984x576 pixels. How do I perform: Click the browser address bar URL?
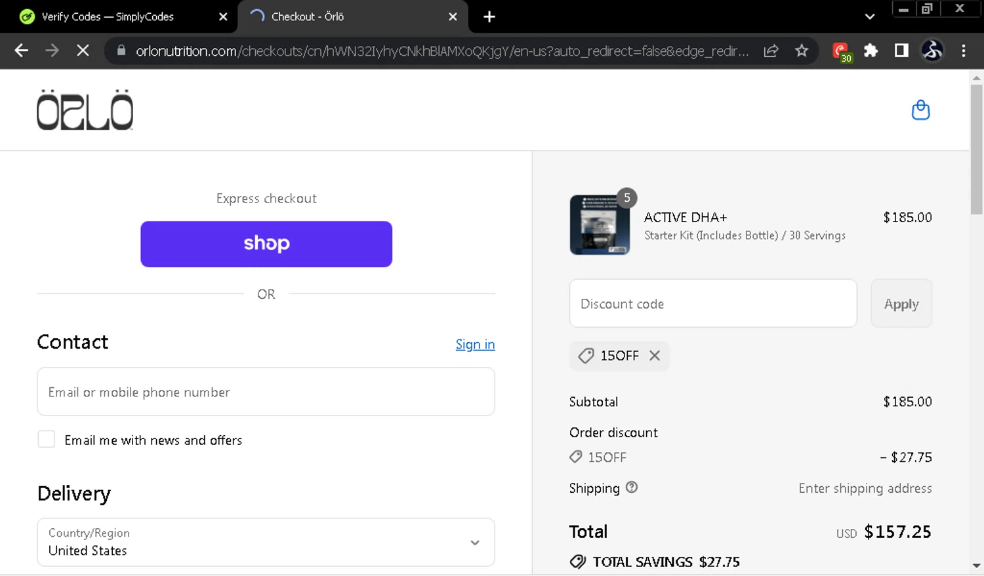[x=441, y=50]
